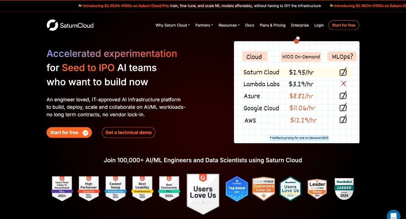Click the AWS MLOps checkmark
Image resolution: width=406 pixels, height=219 pixels.
coord(343,119)
